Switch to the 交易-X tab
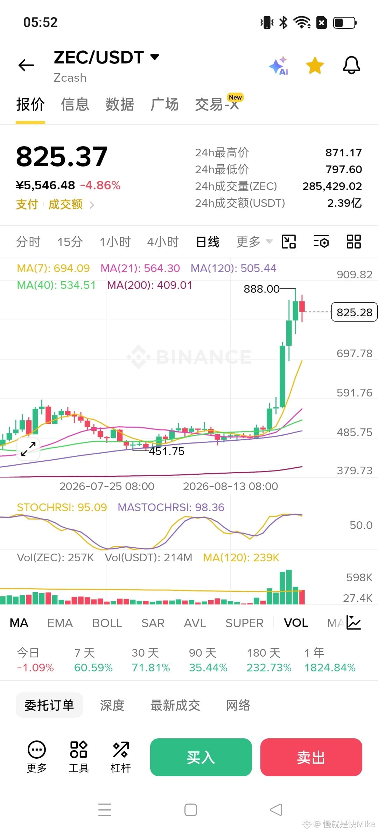378x833 pixels. point(217,104)
